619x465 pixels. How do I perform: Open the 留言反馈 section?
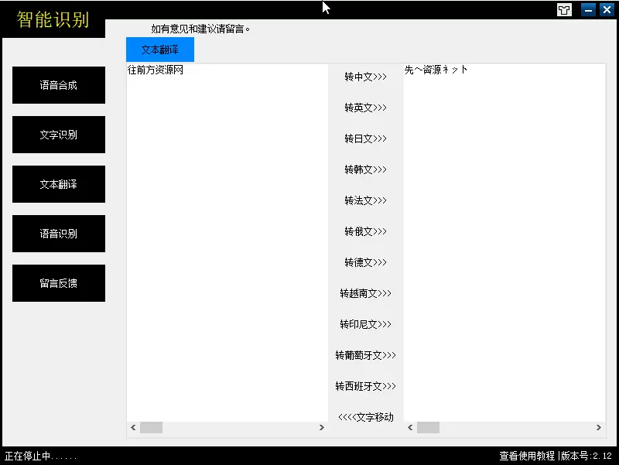coord(59,283)
